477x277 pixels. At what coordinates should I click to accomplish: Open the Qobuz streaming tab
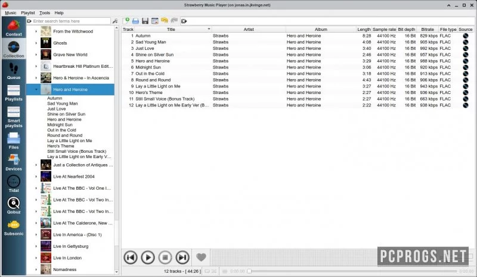(14, 205)
